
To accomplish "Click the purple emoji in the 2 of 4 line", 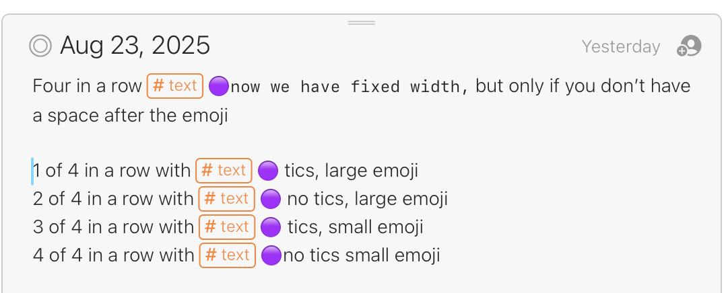I will coord(271,199).
